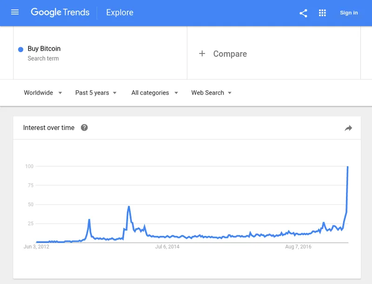Click the plus icon next to Compare
The width and height of the screenshot is (372, 284).
coord(202,54)
